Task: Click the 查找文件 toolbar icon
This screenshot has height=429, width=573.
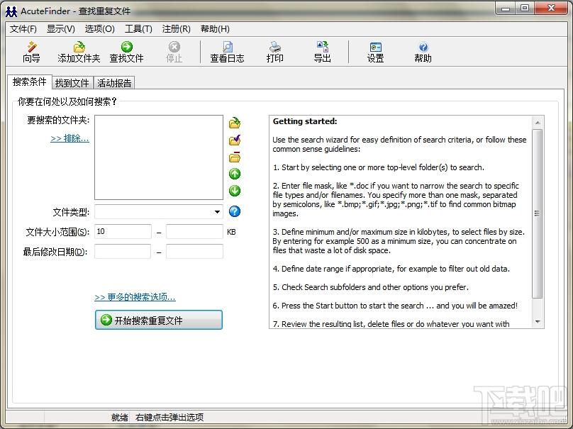Action: coord(126,52)
